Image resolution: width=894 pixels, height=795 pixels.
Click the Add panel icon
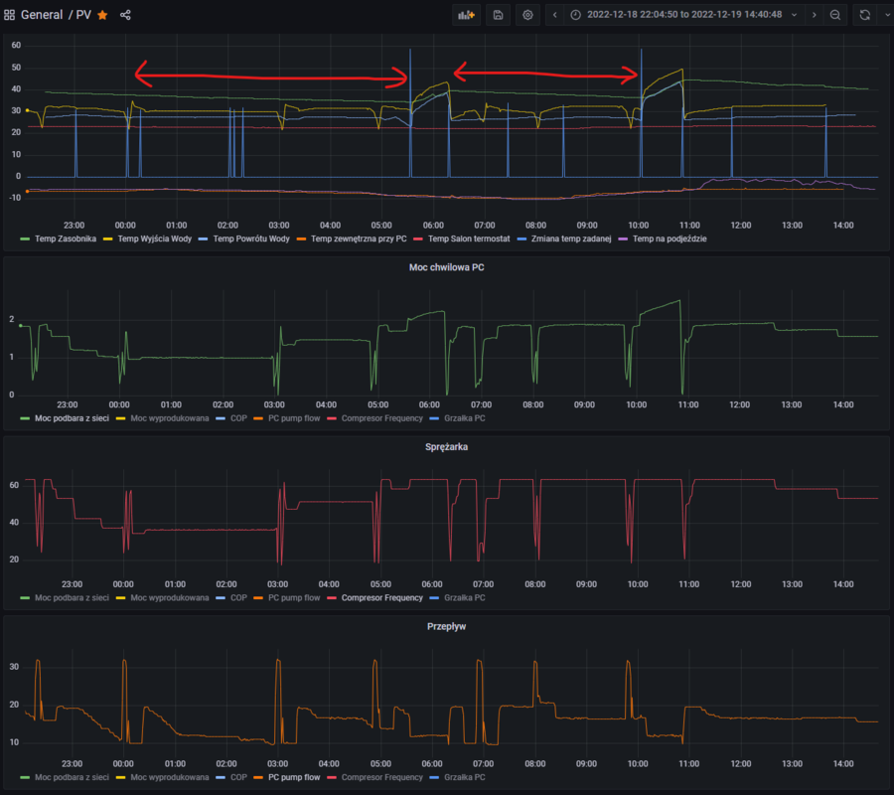coord(466,15)
